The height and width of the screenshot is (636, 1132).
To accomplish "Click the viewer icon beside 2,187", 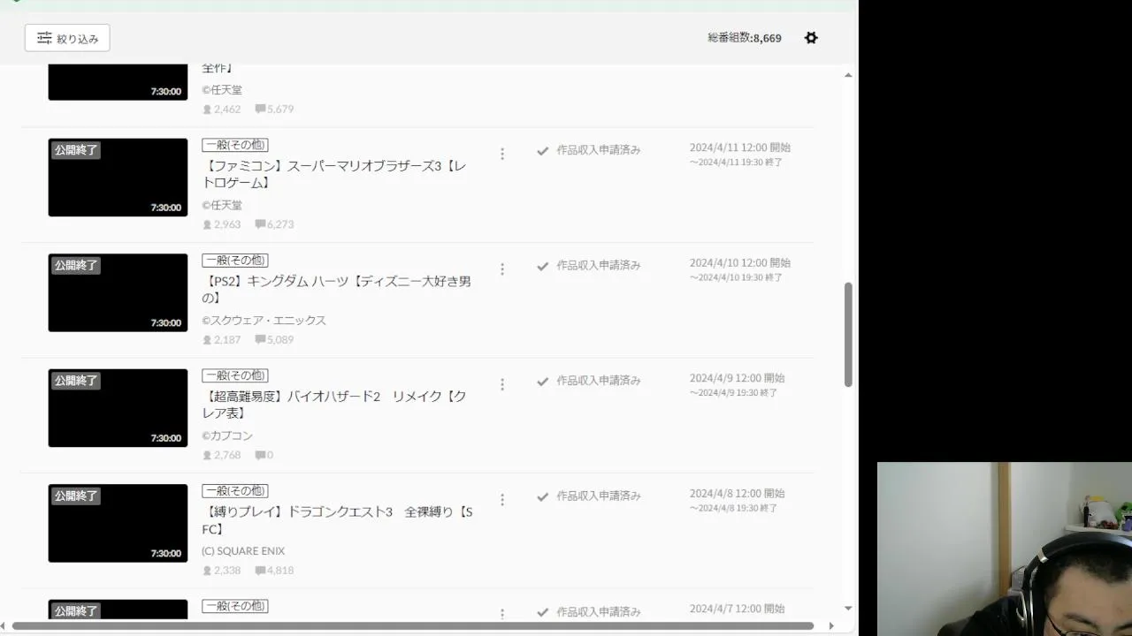I will (207, 340).
